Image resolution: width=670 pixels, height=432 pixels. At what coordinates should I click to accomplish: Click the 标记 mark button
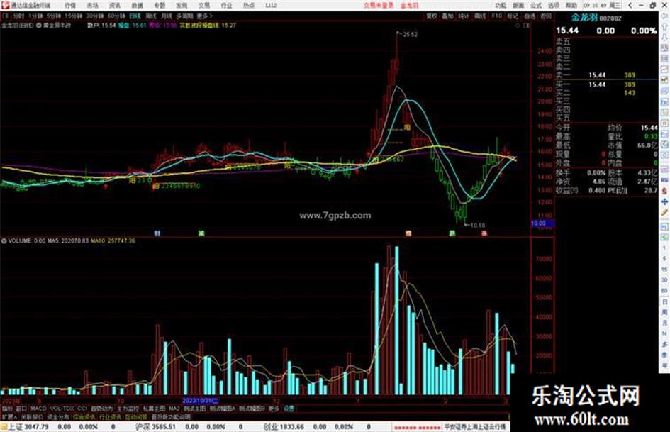(513, 16)
